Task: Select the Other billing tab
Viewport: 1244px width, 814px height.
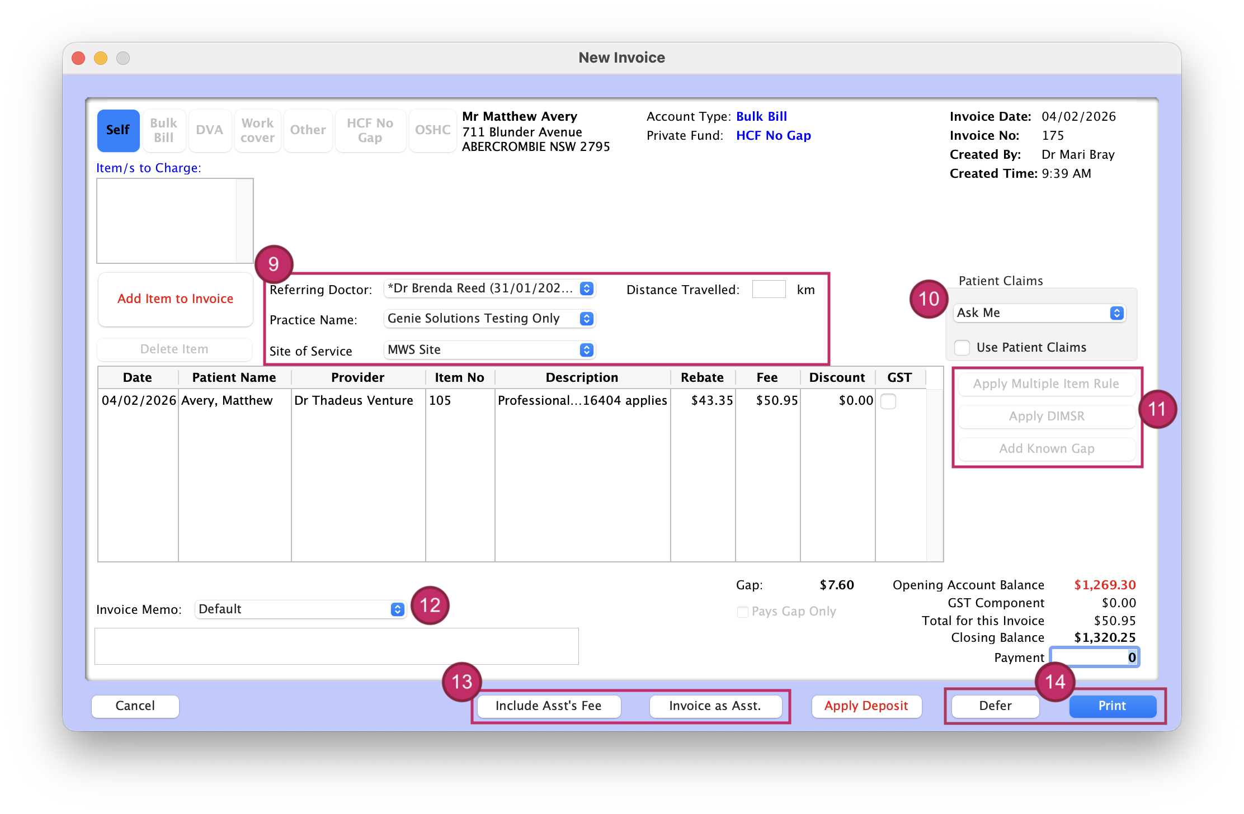Action: [308, 130]
